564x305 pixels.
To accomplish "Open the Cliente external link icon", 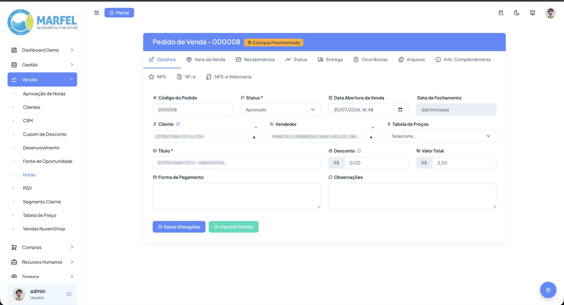I will point(178,124).
